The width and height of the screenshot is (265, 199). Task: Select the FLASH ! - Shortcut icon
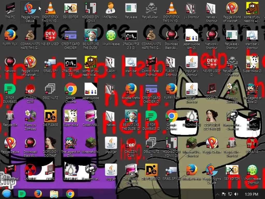pyautogui.click(x=171, y=66)
